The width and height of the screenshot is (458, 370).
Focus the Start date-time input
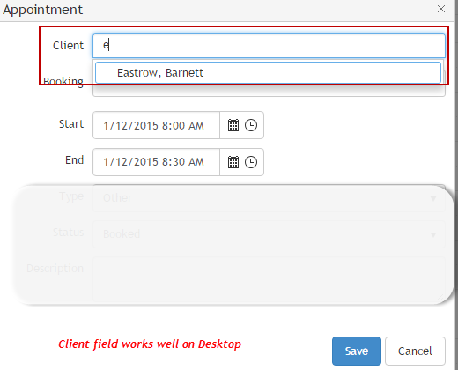[156, 125]
